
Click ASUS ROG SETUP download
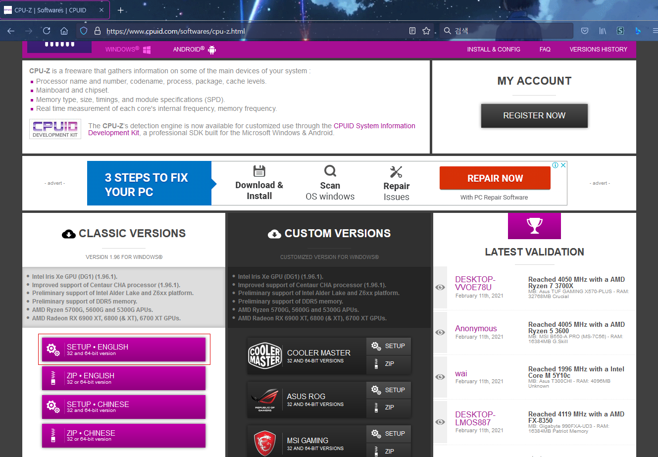point(389,390)
